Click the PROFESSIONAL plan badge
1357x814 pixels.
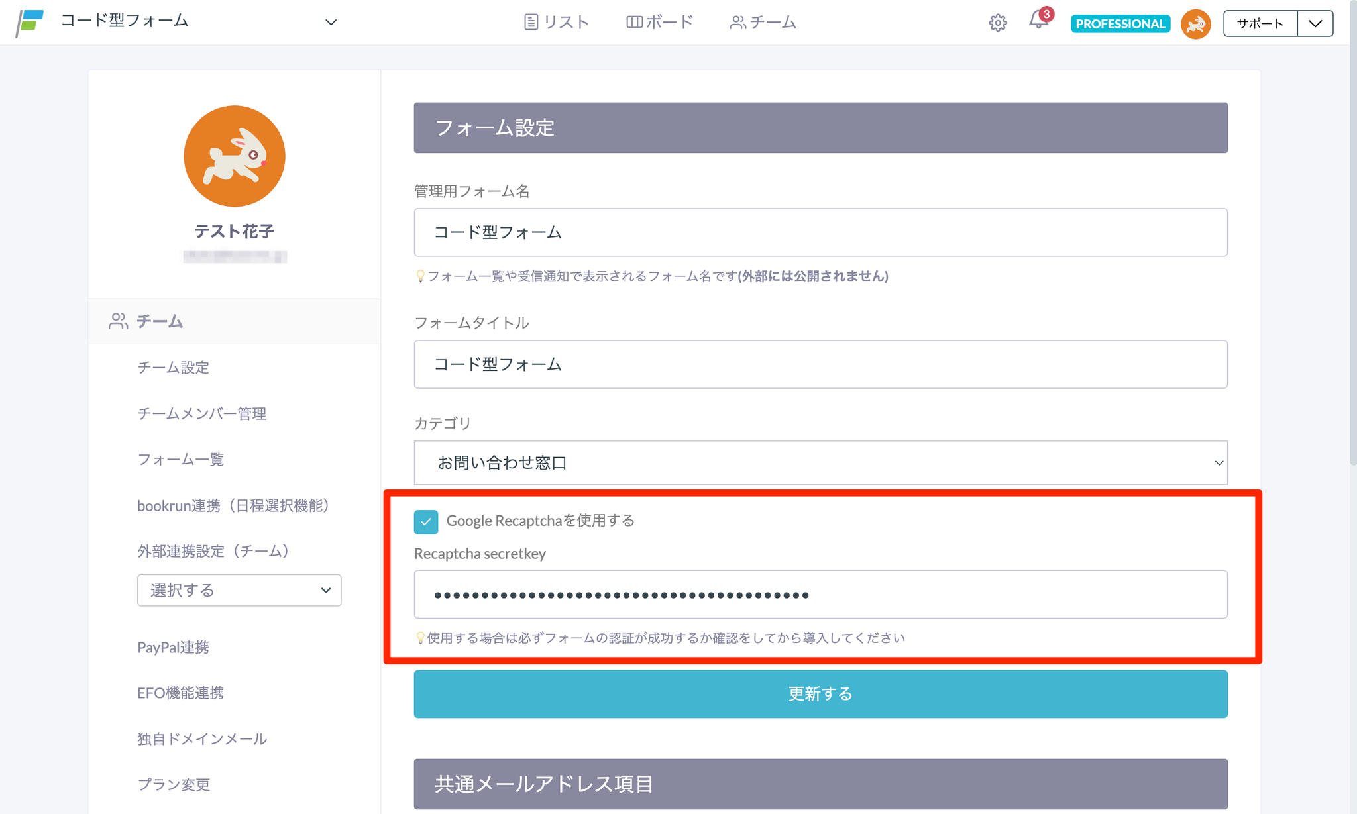tap(1120, 24)
